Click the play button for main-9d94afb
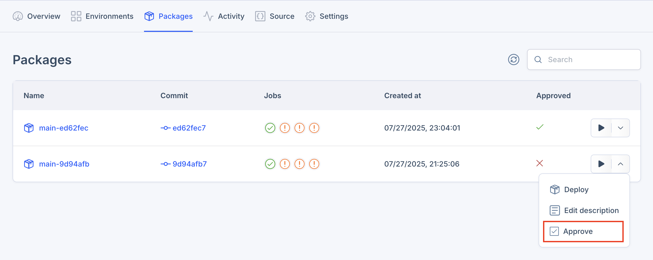653x260 pixels. [x=601, y=164]
